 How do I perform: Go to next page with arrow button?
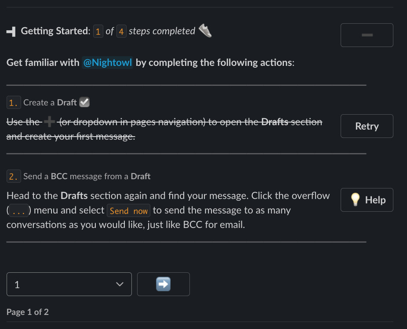pos(163,284)
